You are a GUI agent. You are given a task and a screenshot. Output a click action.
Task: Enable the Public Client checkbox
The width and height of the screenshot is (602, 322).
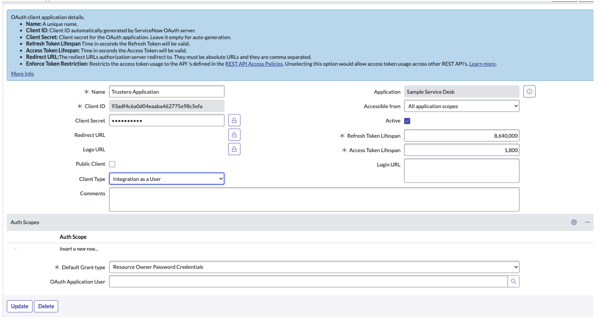click(x=113, y=164)
